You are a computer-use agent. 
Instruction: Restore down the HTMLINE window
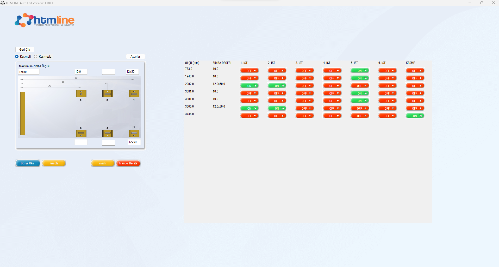[x=482, y=3]
